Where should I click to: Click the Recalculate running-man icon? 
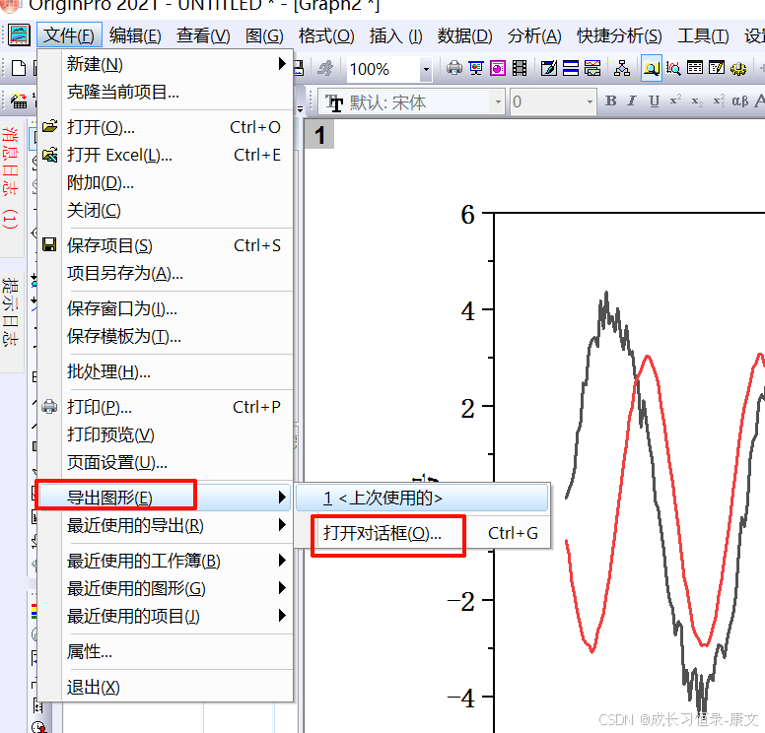325,68
